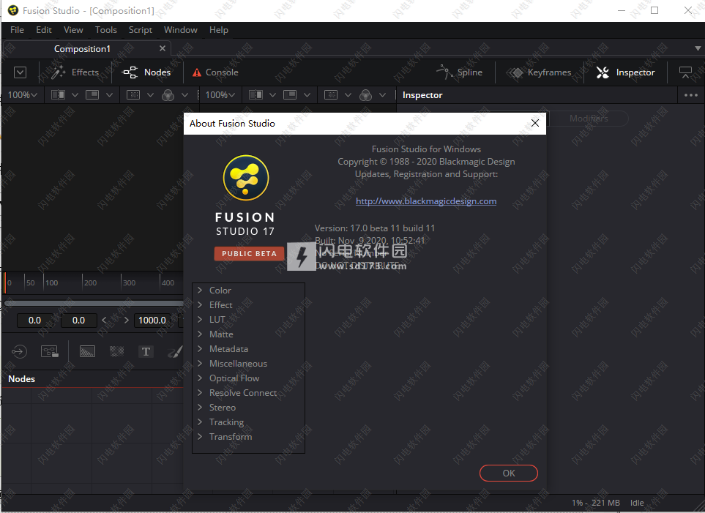Image resolution: width=705 pixels, height=513 pixels.
Task: Open the Tools menu
Action: coord(105,30)
